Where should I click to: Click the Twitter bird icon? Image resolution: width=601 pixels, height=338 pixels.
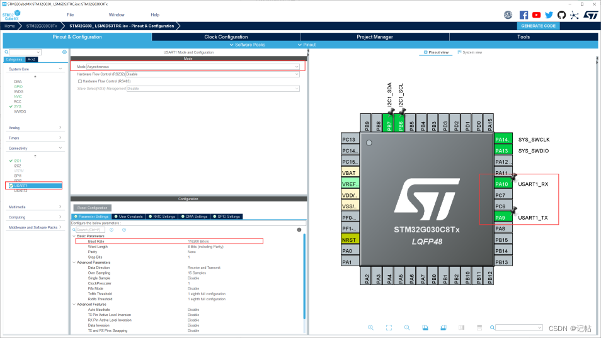pyautogui.click(x=549, y=14)
